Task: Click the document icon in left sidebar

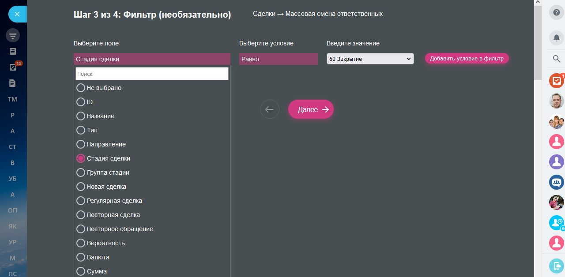Action: pyautogui.click(x=13, y=83)
